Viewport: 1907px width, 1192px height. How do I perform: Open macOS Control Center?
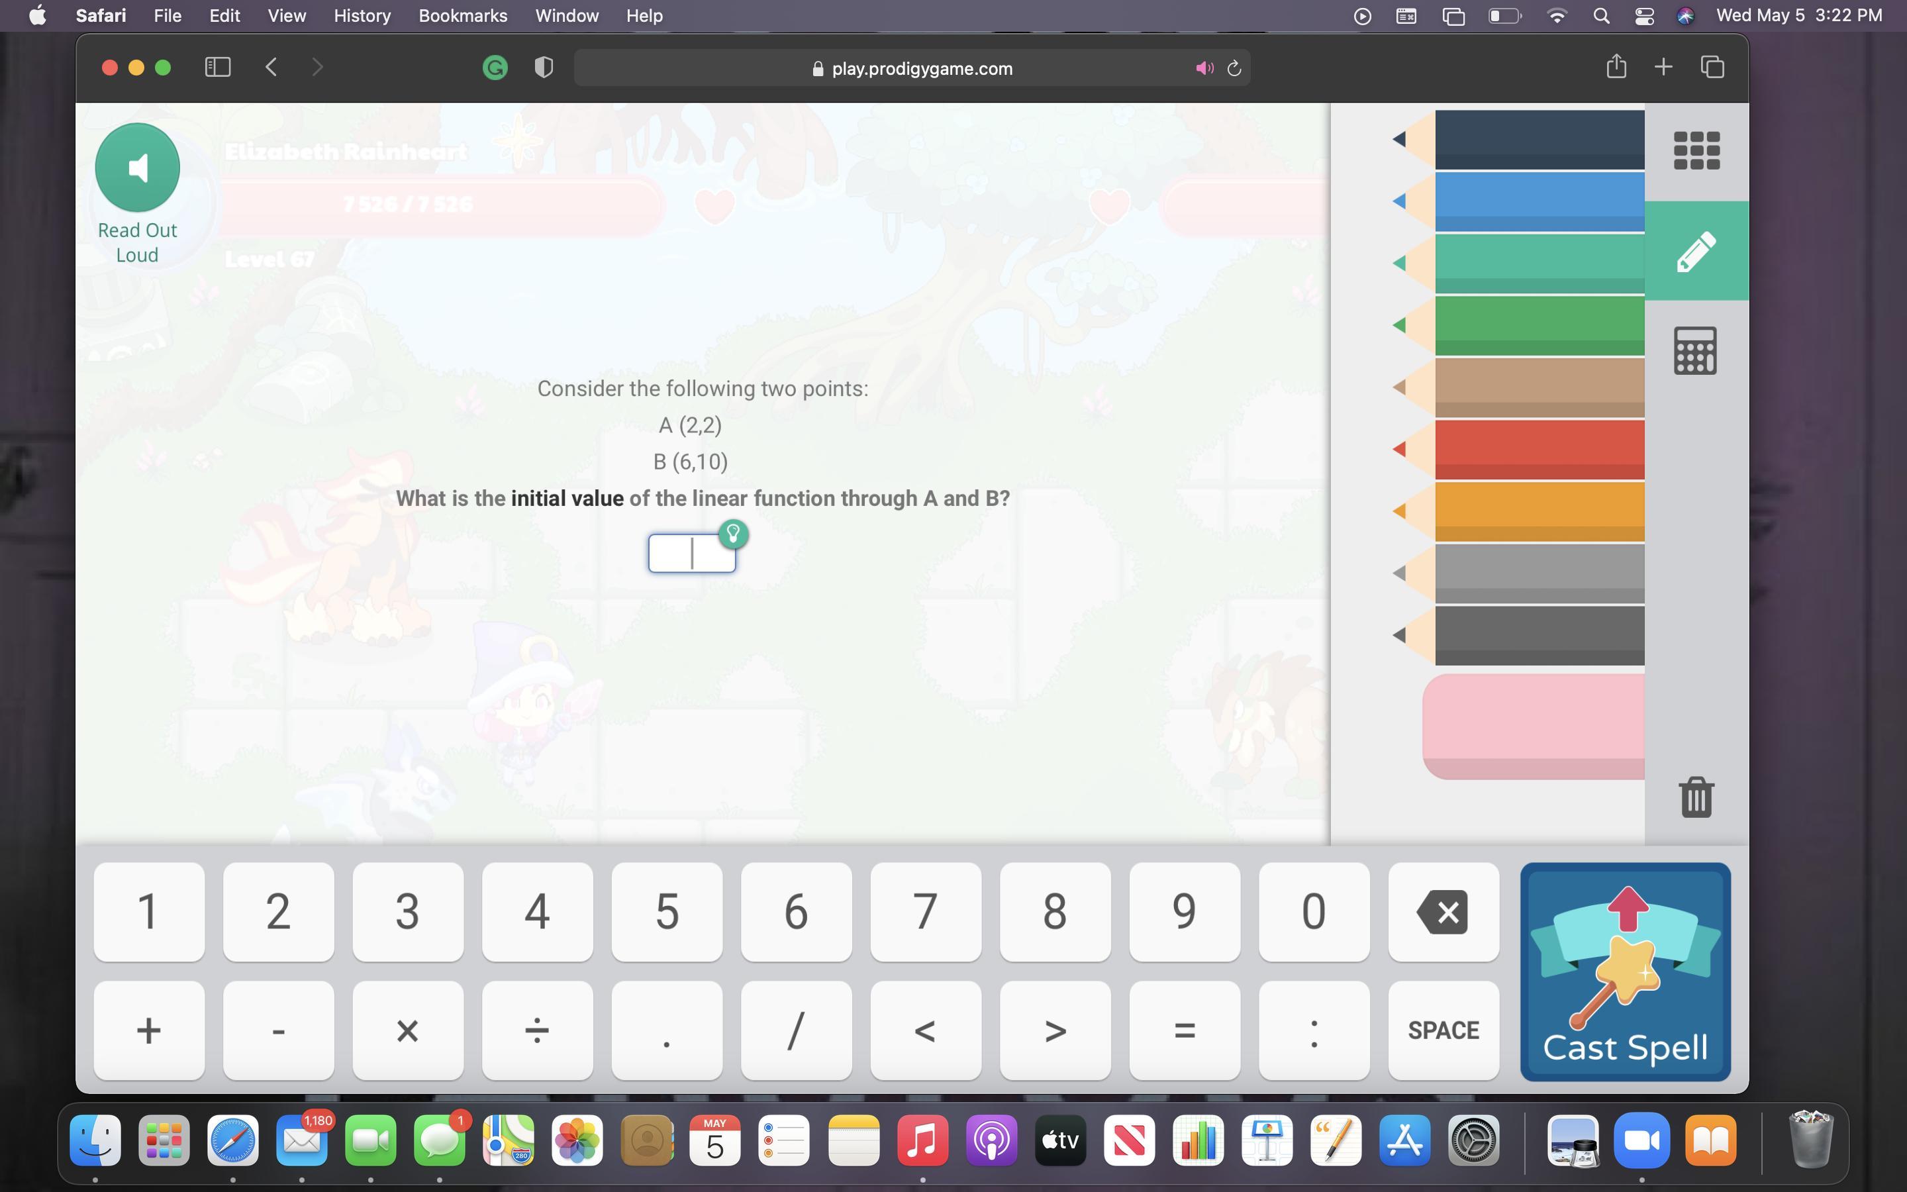[x=1644, y=16]
